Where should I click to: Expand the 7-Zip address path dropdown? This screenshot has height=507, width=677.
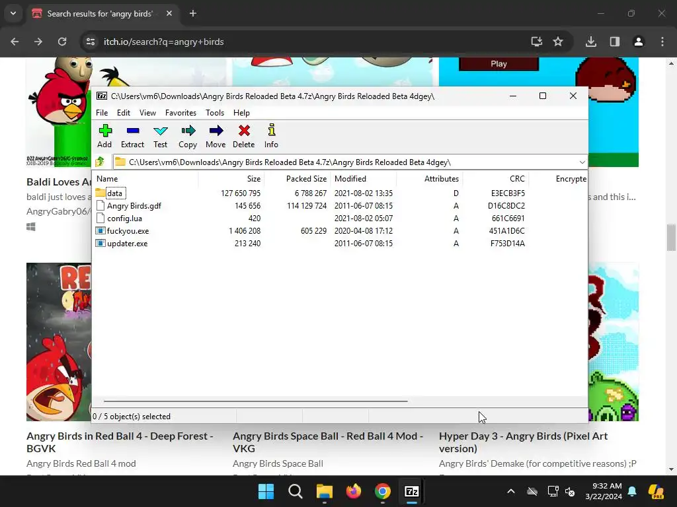point(582,162)
